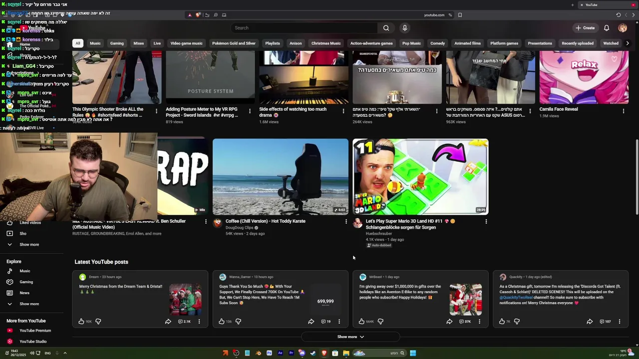Click the Create button
The image size is (639, 359).
pos(585,28)
